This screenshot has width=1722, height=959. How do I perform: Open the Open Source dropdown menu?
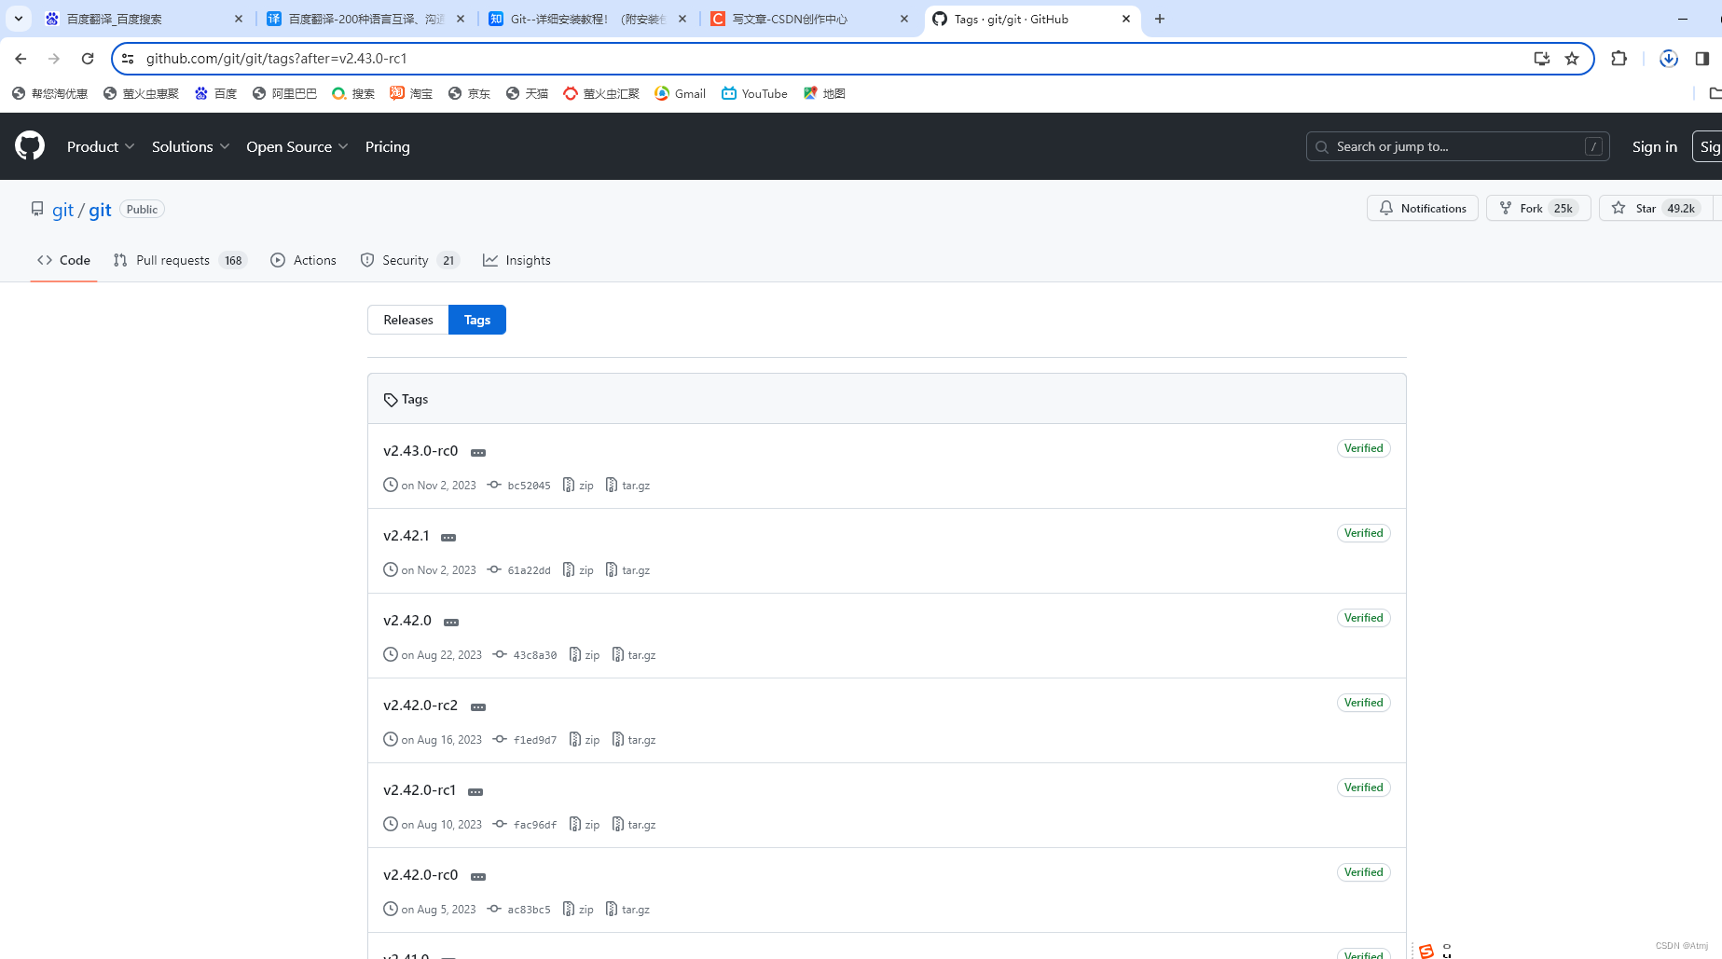[x=297, y=146]
